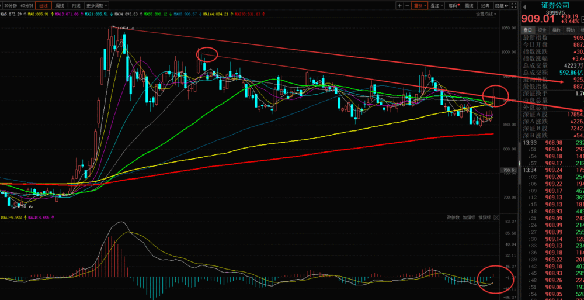The height and width of the screenshot is (300, 584).
Task: Open 更多周期 dropdown
Action: point(96,6)
